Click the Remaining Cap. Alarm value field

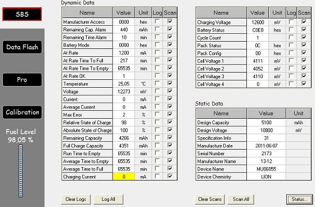point(124,30)
